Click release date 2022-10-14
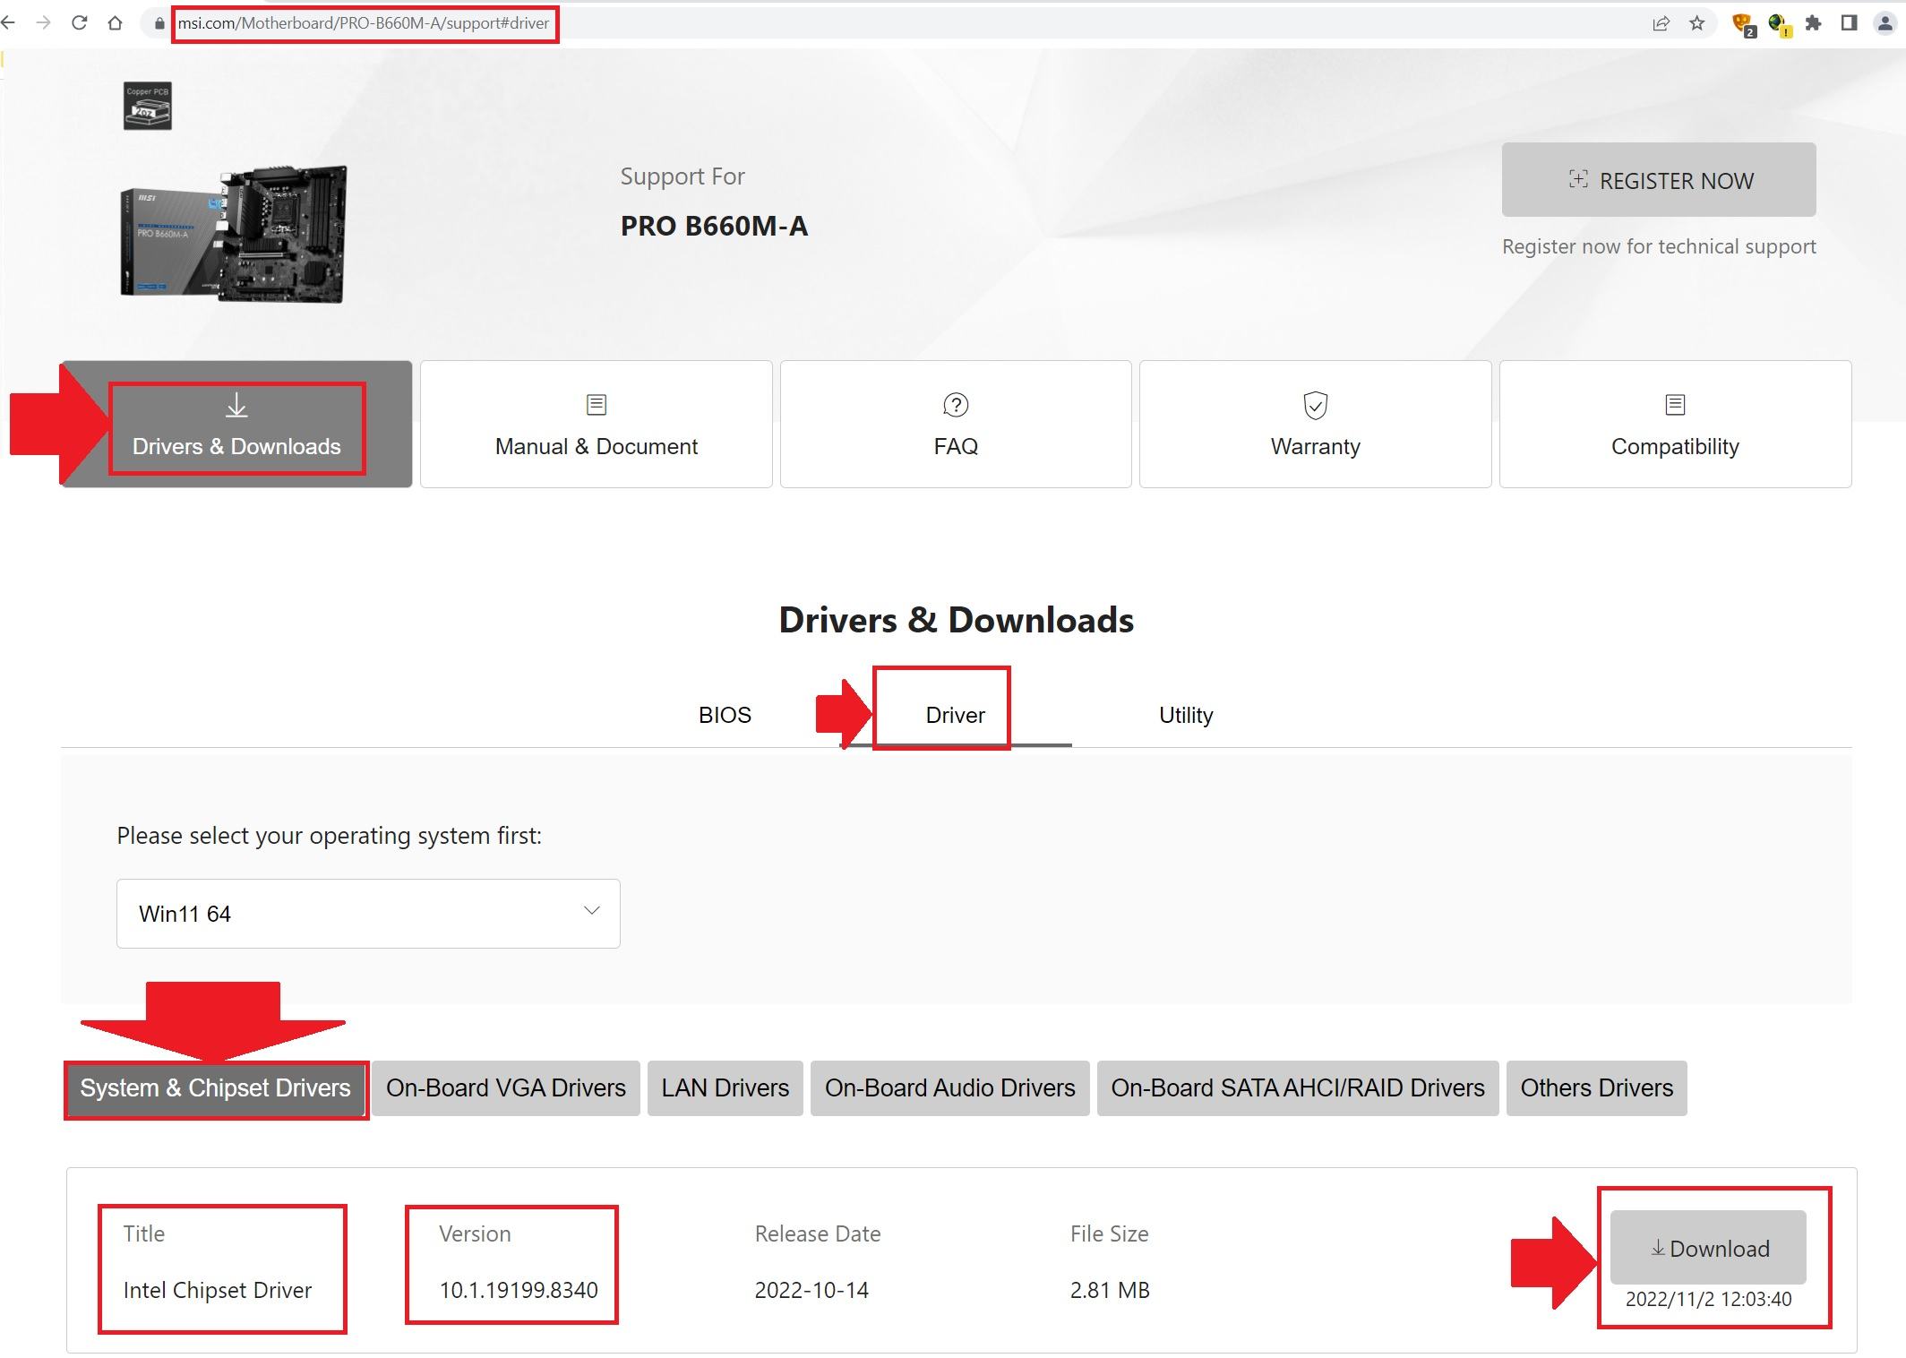Viewport: 1906px width, 1358px height. [811, 1290]
